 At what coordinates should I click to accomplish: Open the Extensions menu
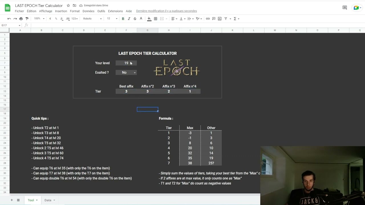click(115, 11)
